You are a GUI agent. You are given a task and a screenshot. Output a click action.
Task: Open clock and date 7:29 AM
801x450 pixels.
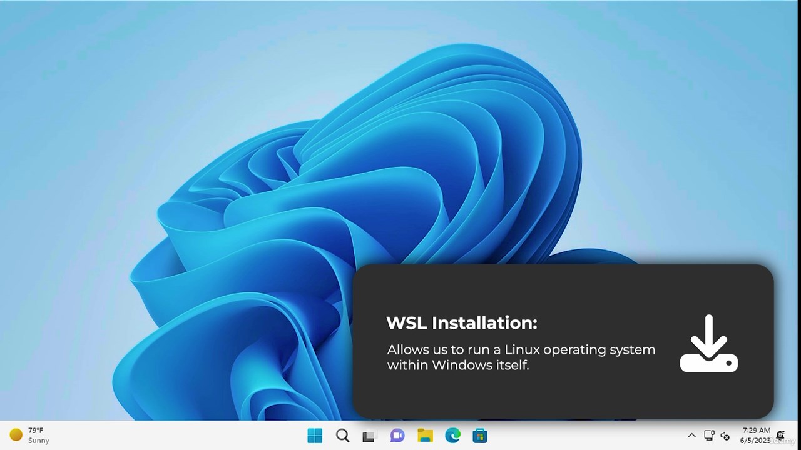pos(756,436)
